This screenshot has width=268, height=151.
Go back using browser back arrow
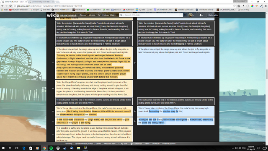pyautogui.click(x=2, y=6)
